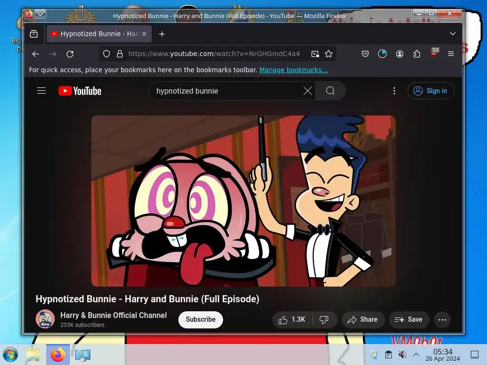Toggle the keep-on-all-desktops diamond button
The height and width of the screenshot is (365, 487).
[x=40, y=14]
